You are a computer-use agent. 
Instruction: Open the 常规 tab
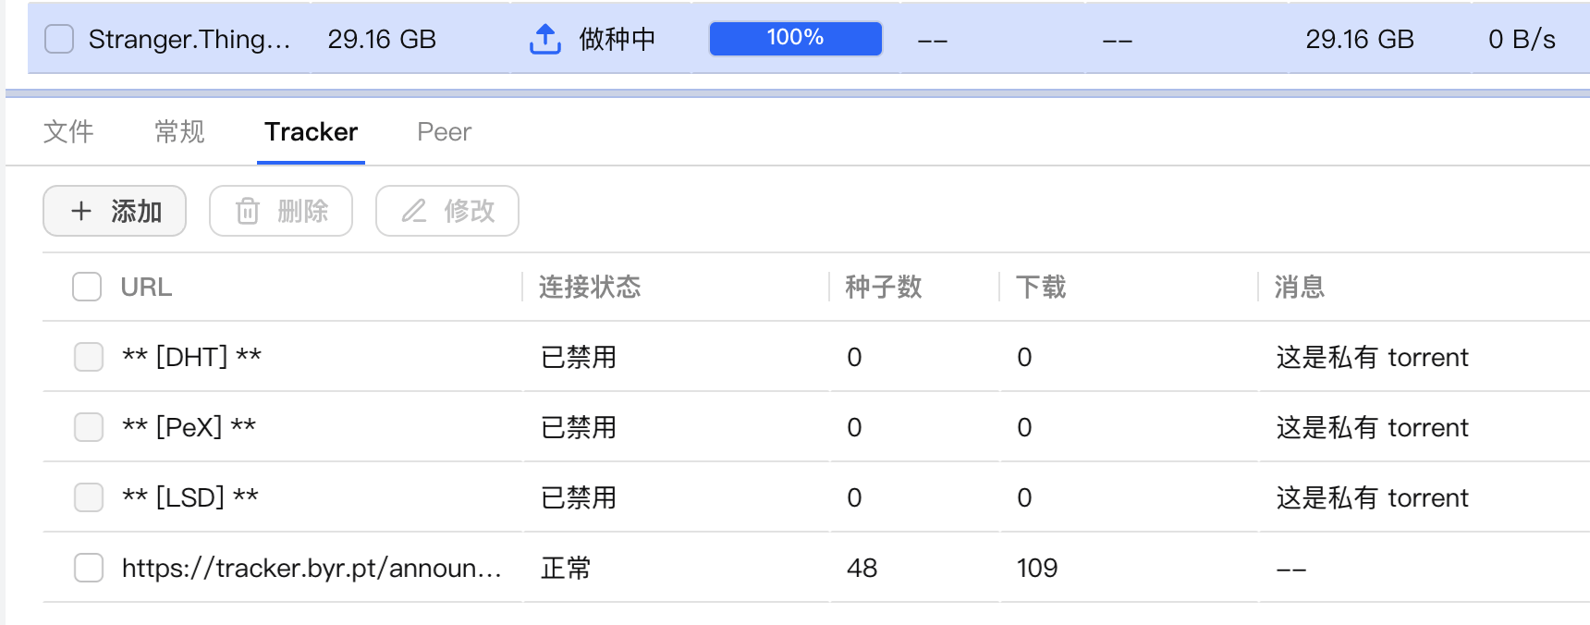click(x=179, y=131)
